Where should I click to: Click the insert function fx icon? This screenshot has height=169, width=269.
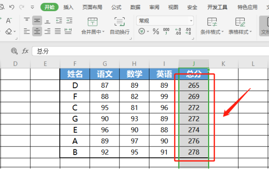(x=25, y=51)
